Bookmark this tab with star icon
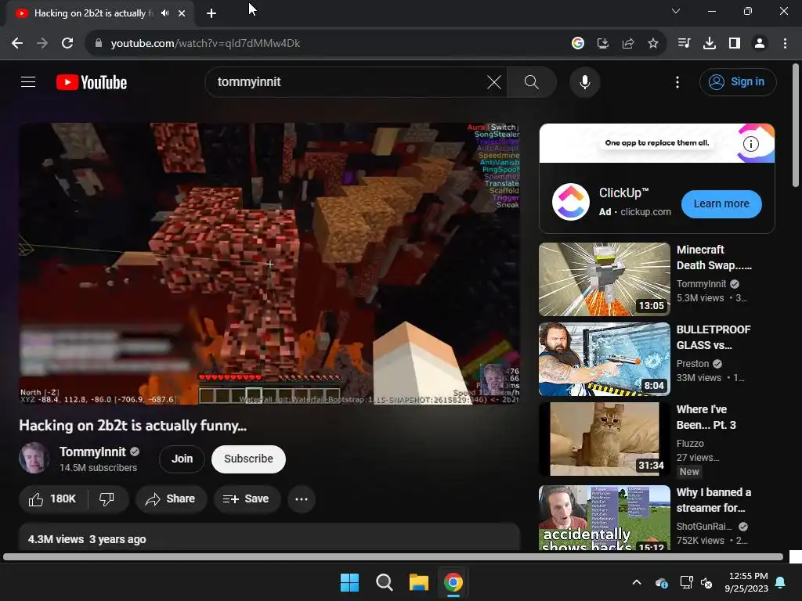Viewport: 802px width, 601px height. (652, 44)
